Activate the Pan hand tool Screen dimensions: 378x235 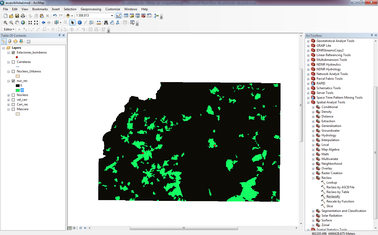[x=17, y=23]
